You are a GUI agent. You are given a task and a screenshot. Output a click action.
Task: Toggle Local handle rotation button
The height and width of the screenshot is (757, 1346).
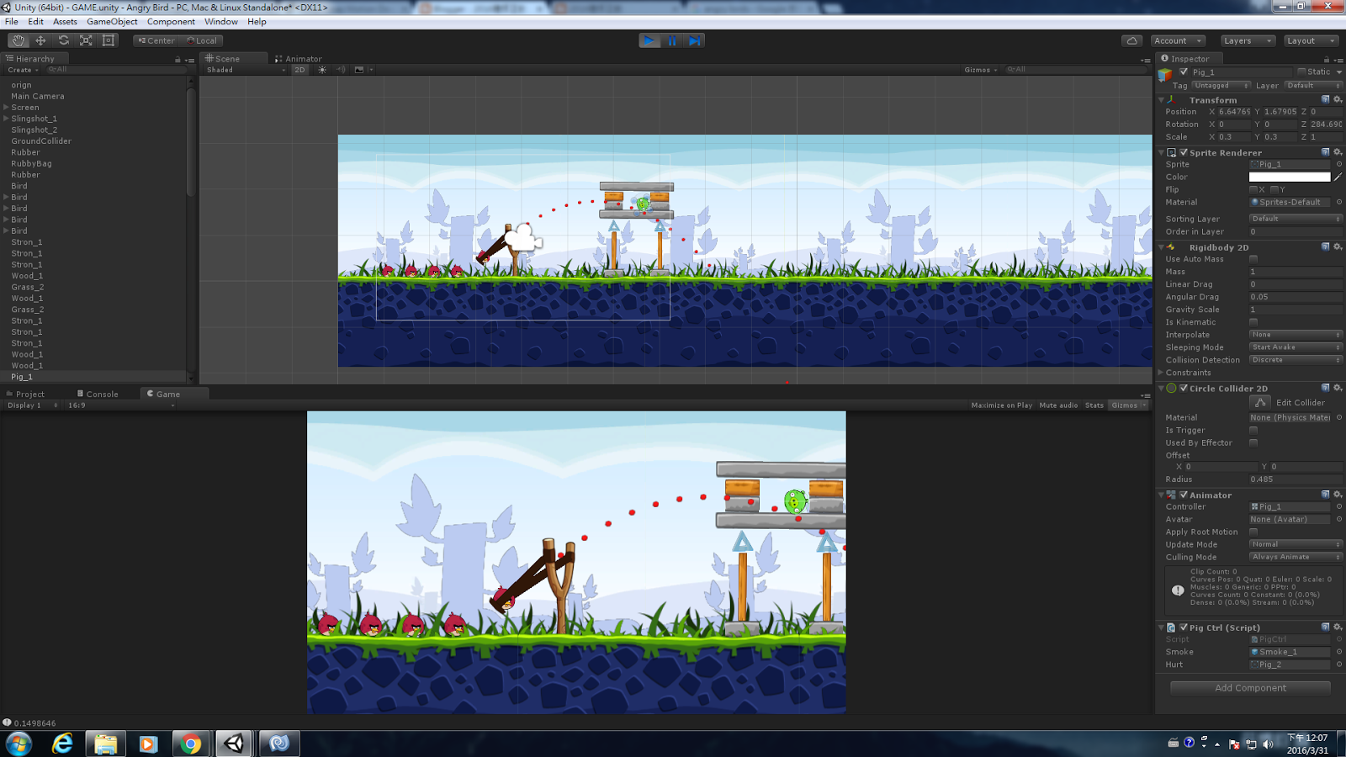click(202, 40)
